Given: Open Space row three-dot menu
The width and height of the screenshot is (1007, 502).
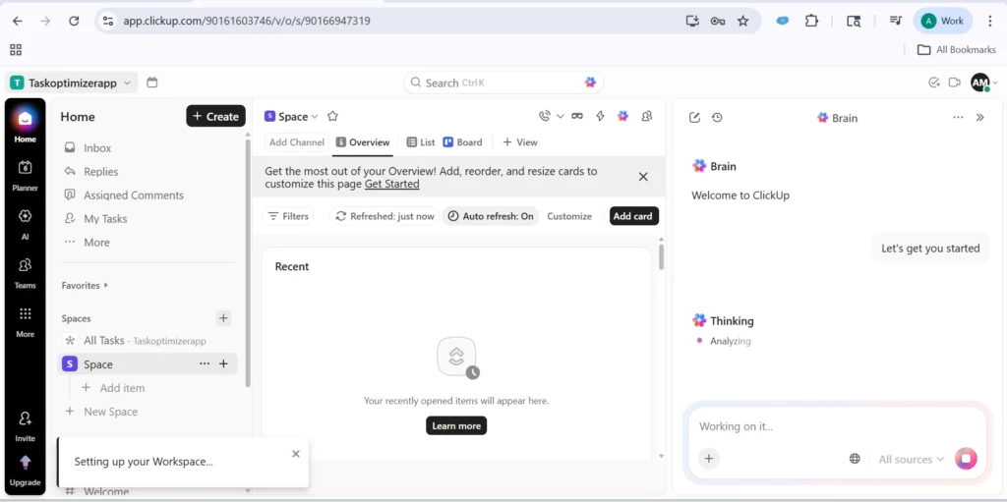Looking at the screenshot, I should (205, 364).
